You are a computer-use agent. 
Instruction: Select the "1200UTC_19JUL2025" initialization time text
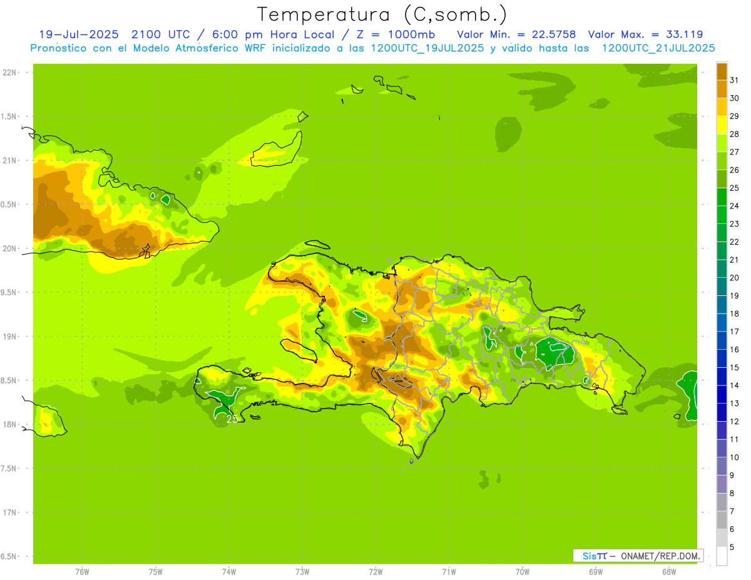[x=427, y=48]
